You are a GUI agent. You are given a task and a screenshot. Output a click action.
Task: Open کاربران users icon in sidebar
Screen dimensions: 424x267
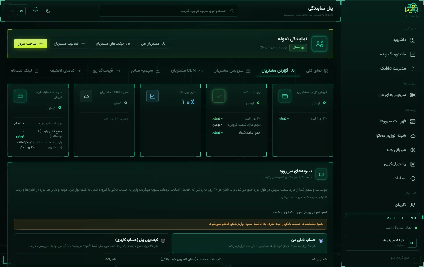click(x=413, y=205)
